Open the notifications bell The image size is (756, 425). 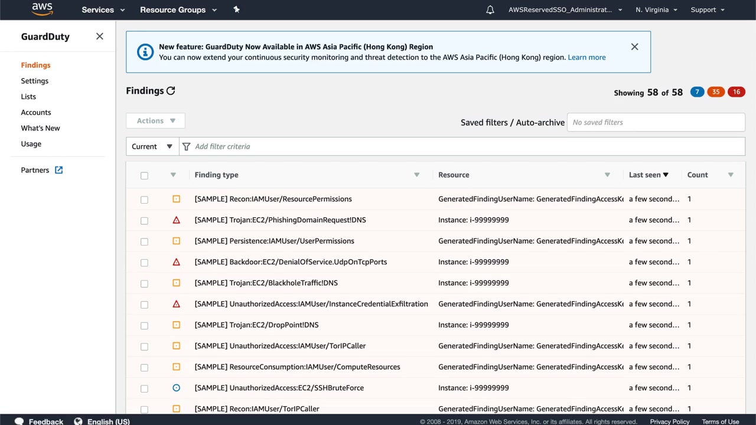[x=490, y=10]
